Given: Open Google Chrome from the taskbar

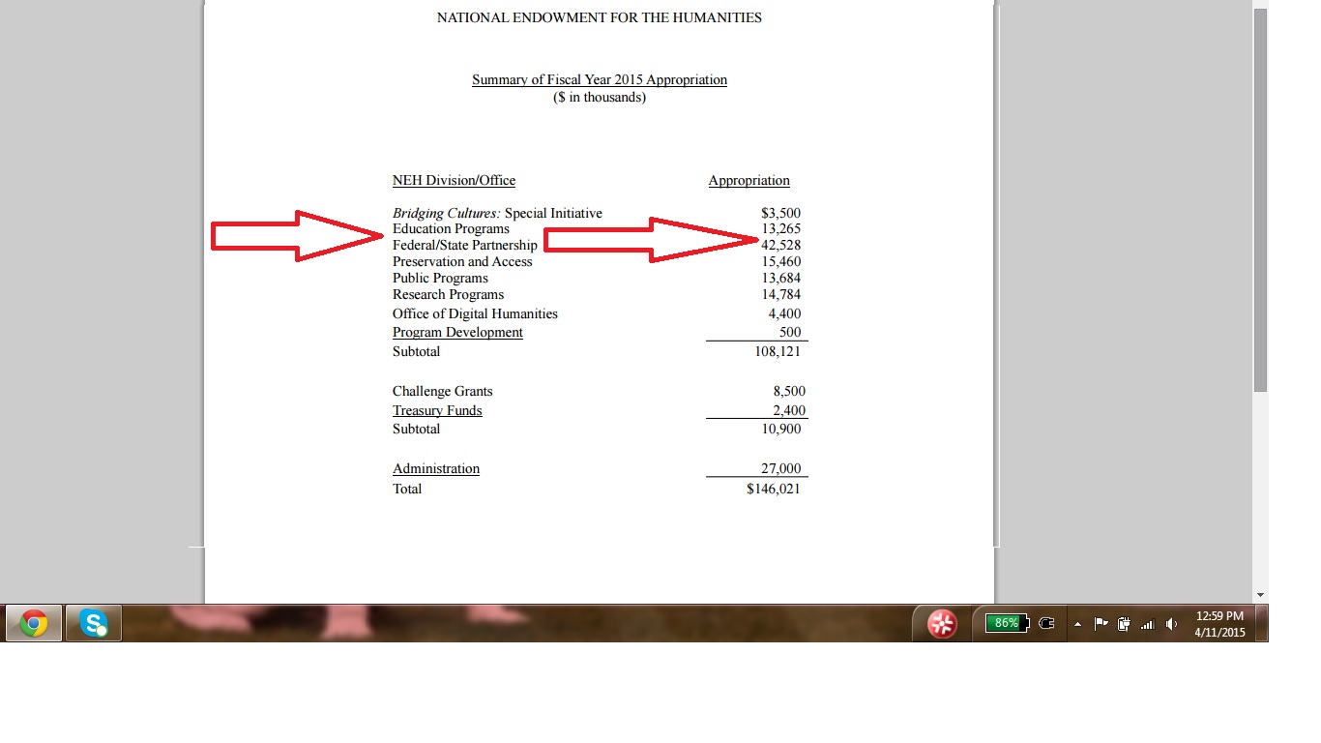Looking at the screenshot, I should [34, 624].
